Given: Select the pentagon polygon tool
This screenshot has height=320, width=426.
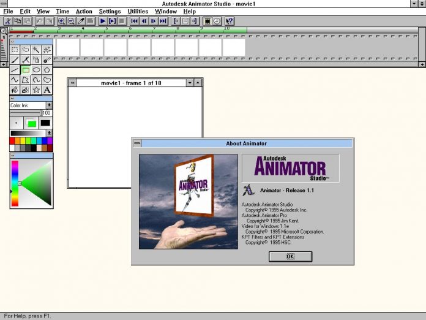Looking at the screenshot, I should click(47, 70).
